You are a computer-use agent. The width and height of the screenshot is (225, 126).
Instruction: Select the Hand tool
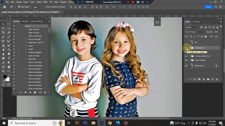9,67
